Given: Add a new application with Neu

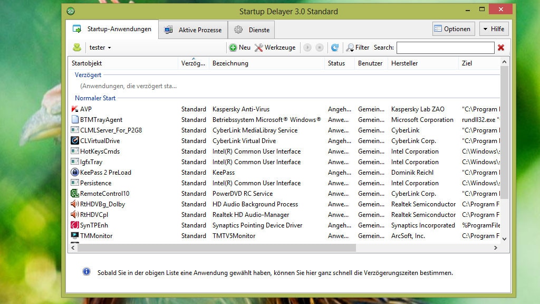Looking at the screenshot, I should click(240, 47).
